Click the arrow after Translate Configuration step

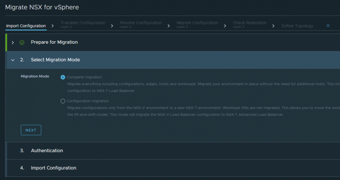[x=112, y=26]
